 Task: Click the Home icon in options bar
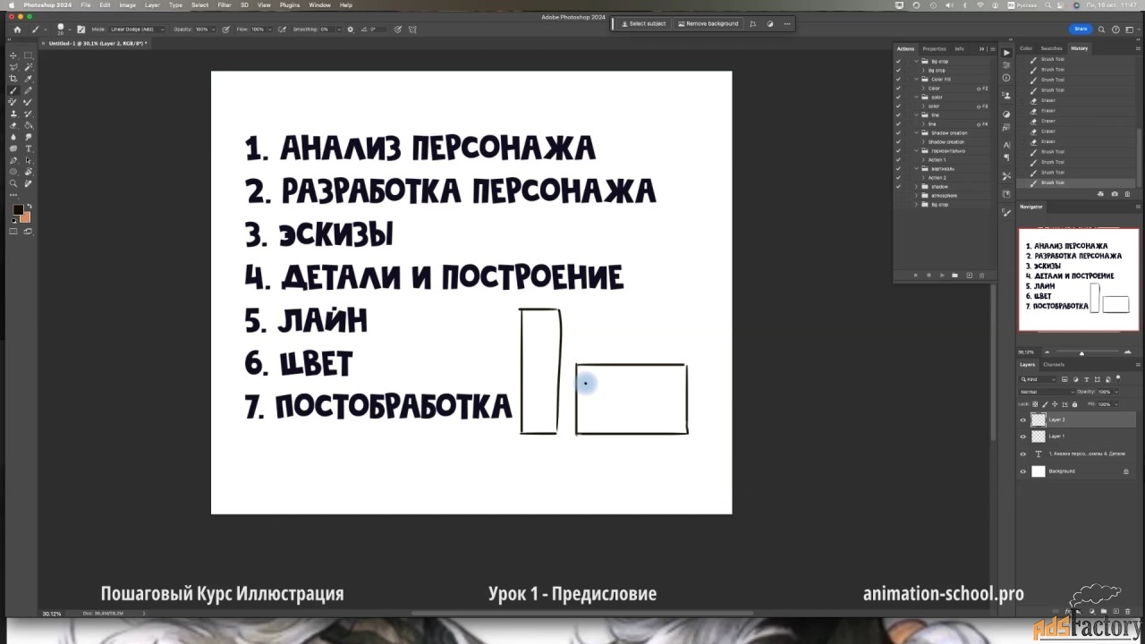tap(17, 30)
